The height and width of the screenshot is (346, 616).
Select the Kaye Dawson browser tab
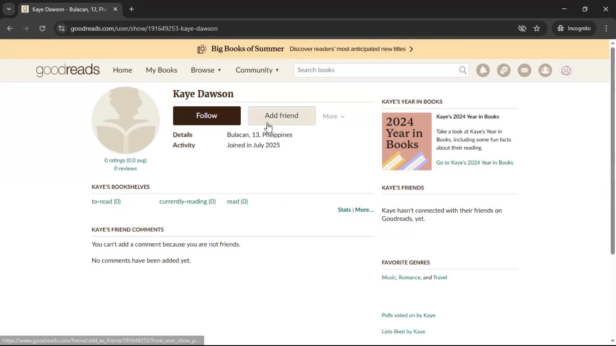(x=70, y=9)
